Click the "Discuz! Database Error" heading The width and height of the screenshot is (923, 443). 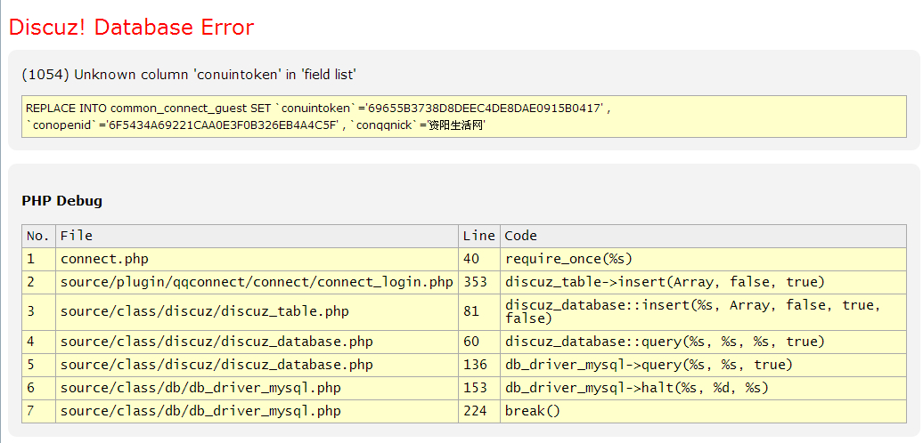tap(132, 28)
